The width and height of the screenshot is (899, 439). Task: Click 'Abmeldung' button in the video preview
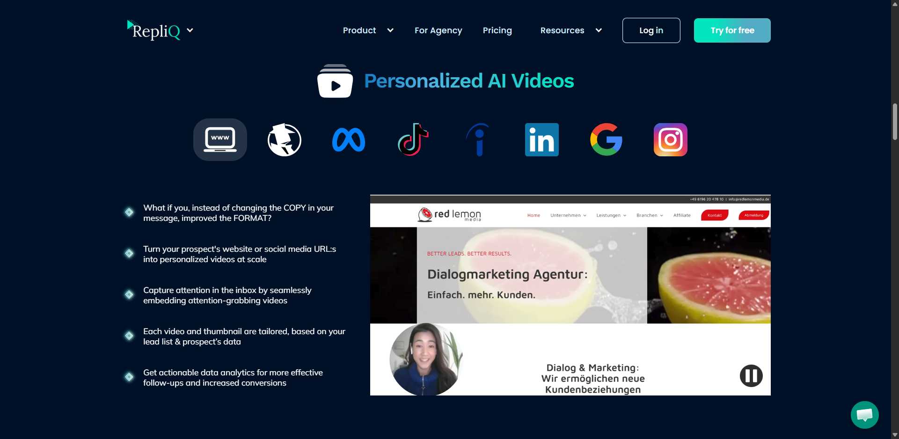(x=754, y=215)
